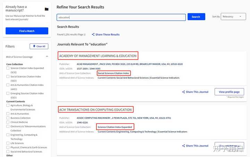The height and width of the screenshot is (157, 250).
Task: Check Engineering, Computing & Technology filter
Action: click(8, 135)
